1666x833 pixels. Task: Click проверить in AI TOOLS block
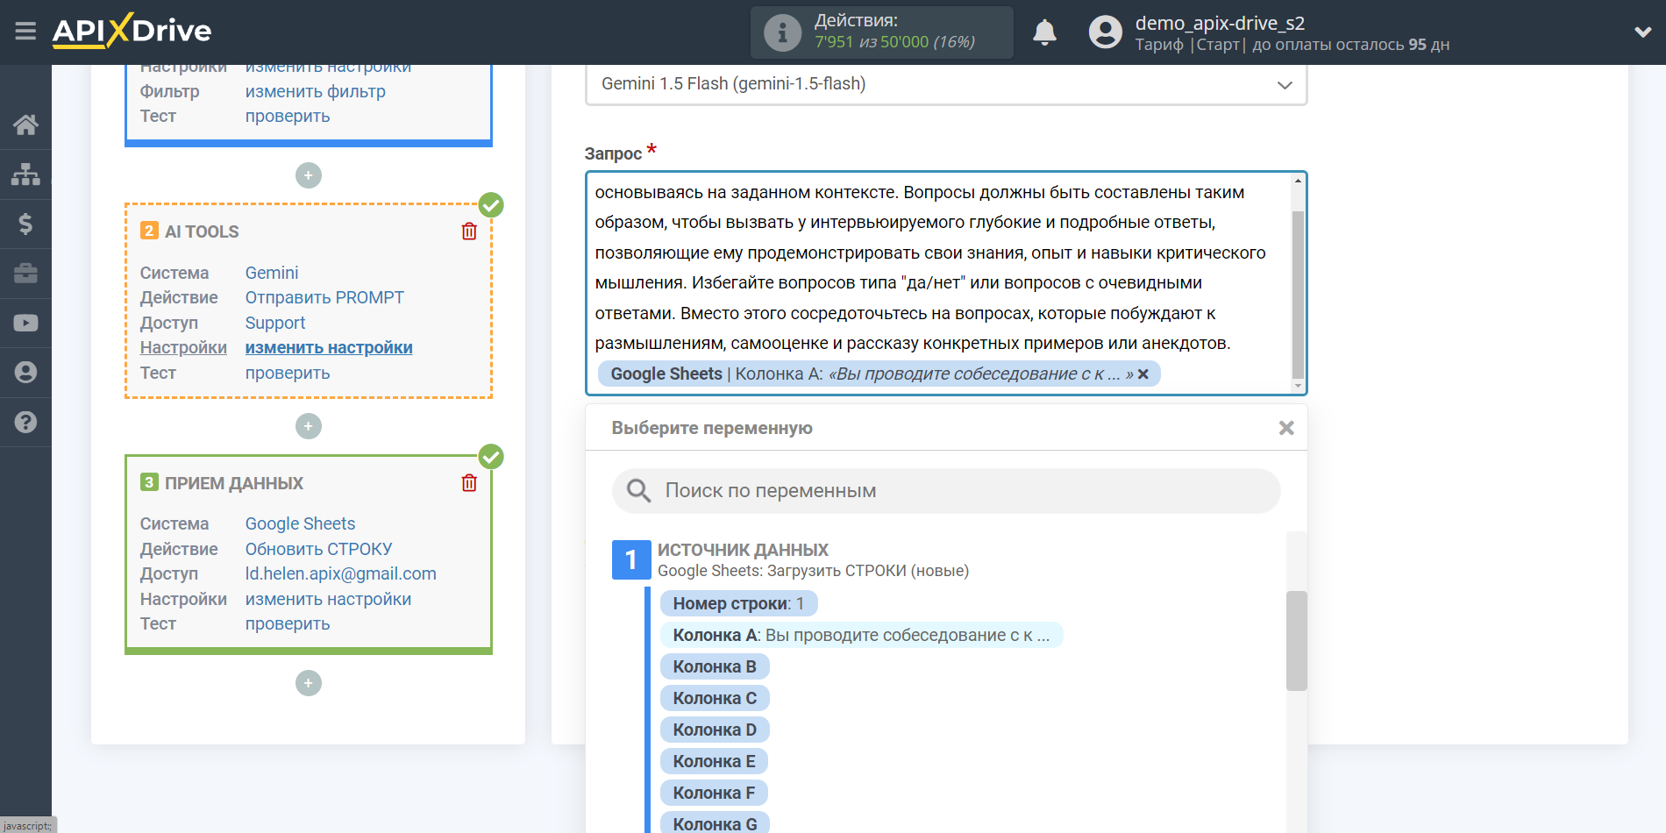(x=288, y=373)
